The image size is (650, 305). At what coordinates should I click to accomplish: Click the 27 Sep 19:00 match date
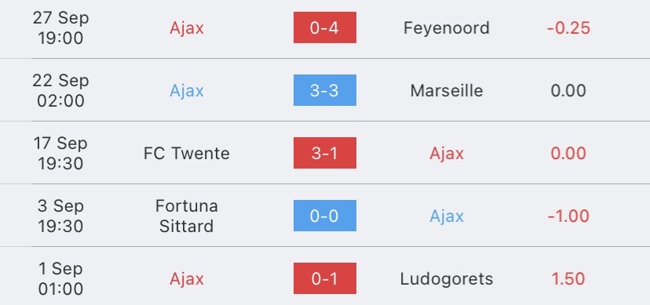[60, 27]
